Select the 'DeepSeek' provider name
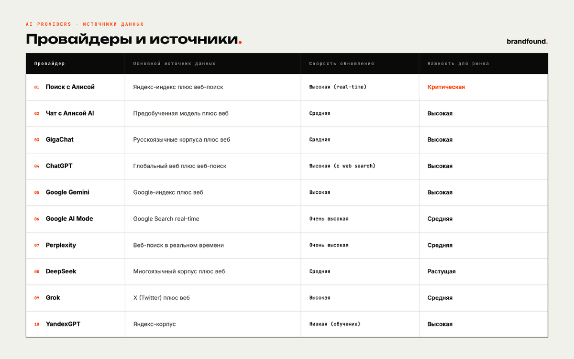This screenshot has height=359, width=574. pos(61,271)
